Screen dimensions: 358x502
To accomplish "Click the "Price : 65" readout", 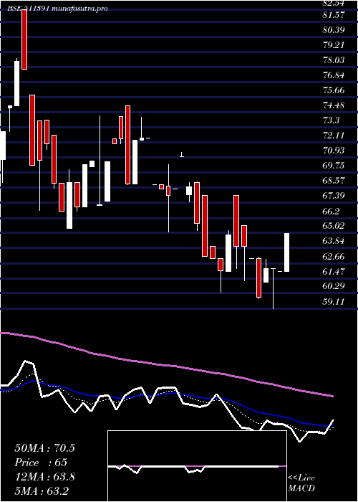I will [41, 463].
